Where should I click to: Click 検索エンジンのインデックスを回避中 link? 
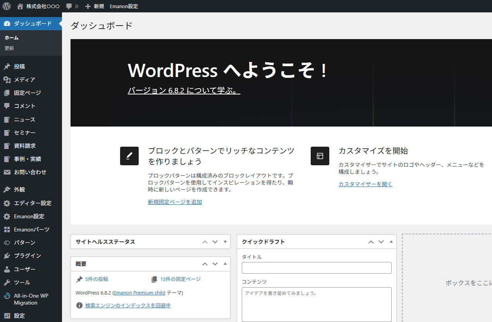(x=128, y=305)
